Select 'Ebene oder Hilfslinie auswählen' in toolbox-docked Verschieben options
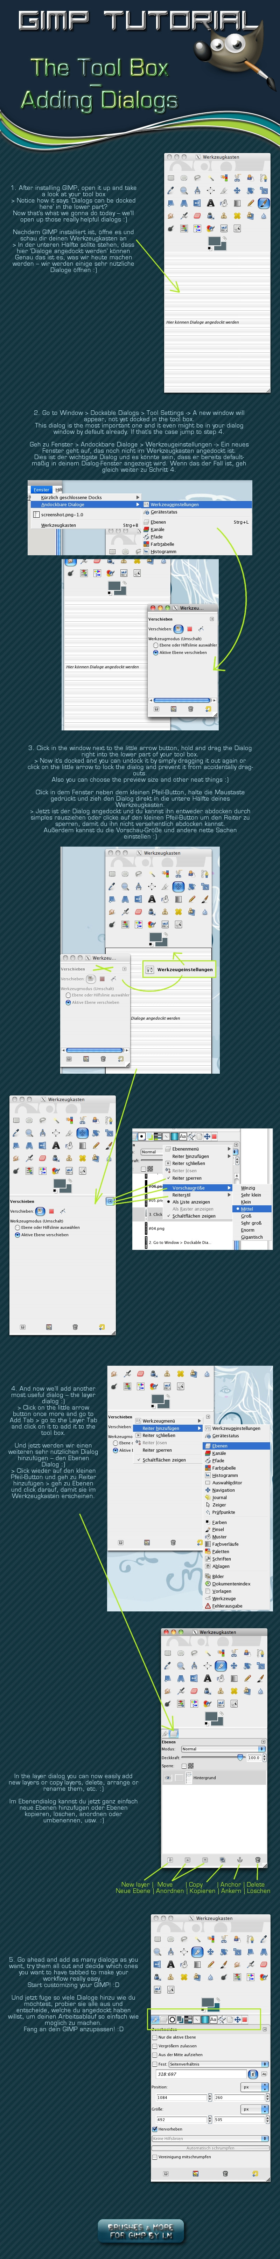The image size is (280, 2259). [x=17, y=1228]
